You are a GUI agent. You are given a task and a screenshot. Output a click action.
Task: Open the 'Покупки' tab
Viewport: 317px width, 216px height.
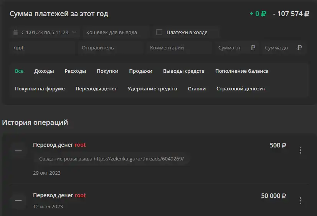pyautogui.click(x=107, y=71)
